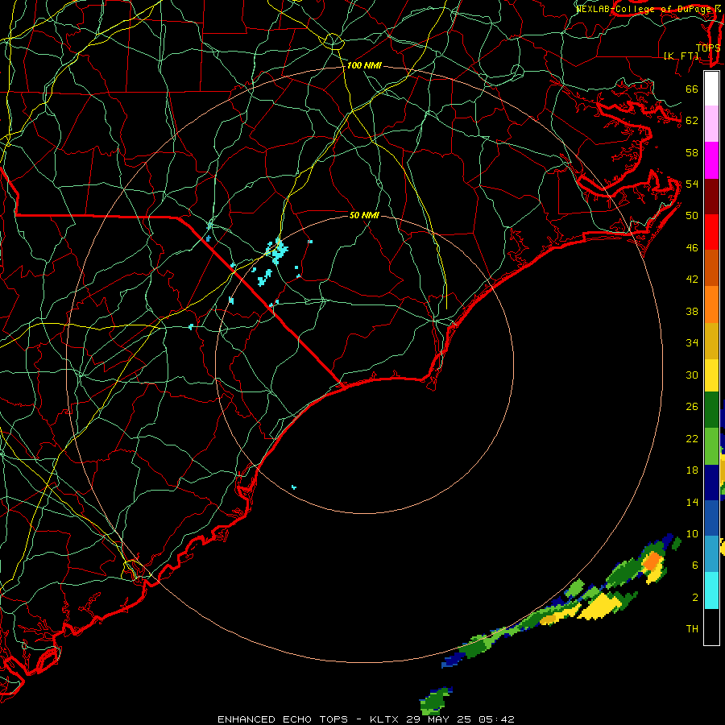
Task: Pick the navy blue legend swatch
Action: coord(711,483)
